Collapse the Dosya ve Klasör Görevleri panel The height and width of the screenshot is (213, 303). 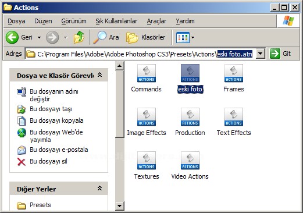click(x=99, y=75)
